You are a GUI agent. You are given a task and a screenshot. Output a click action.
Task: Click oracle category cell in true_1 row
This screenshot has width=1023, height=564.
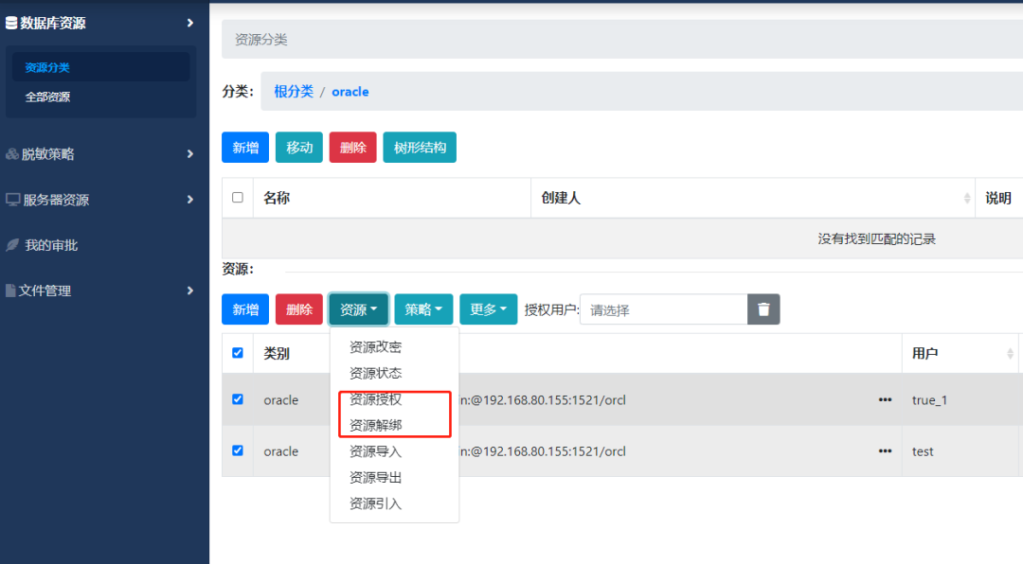click(281, 399)
